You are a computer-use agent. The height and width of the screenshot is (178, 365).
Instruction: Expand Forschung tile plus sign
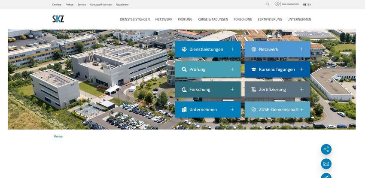tap(232, 90)
